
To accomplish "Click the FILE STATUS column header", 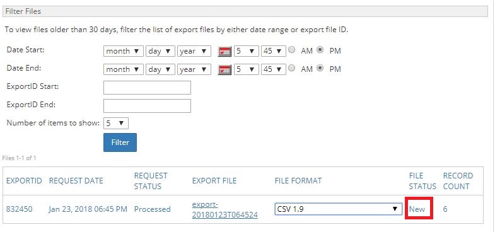I will tap(422, 181).
